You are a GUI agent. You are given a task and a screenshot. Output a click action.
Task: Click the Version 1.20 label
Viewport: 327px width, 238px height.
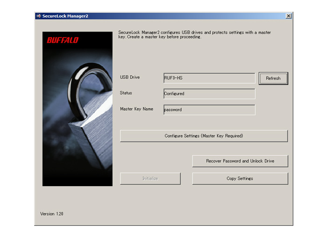pos(52,214)
